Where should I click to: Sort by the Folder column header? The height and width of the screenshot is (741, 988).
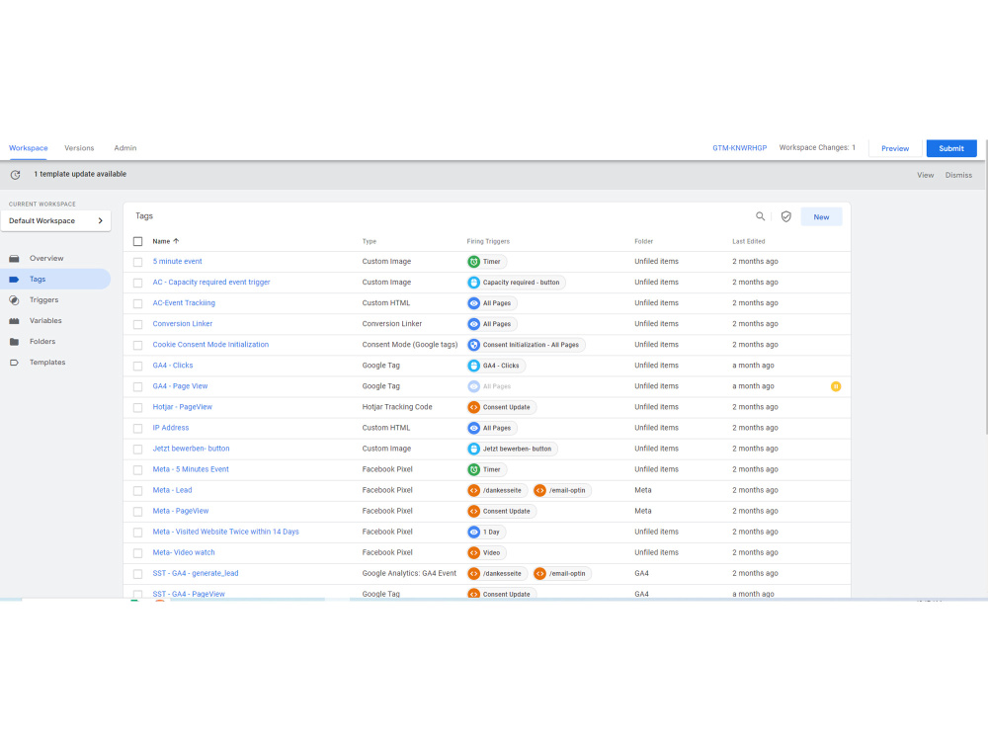pyautogui.click(x=643, y=241)
